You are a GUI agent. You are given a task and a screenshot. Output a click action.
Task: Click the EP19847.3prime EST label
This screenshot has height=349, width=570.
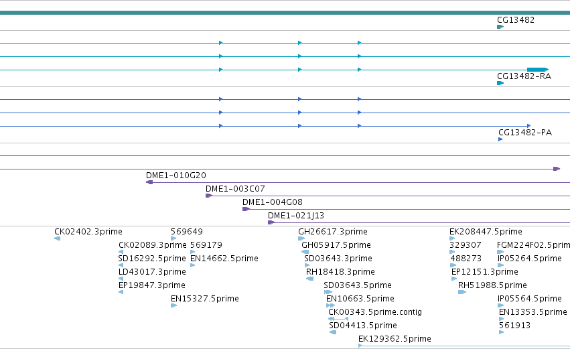[152, 286]
